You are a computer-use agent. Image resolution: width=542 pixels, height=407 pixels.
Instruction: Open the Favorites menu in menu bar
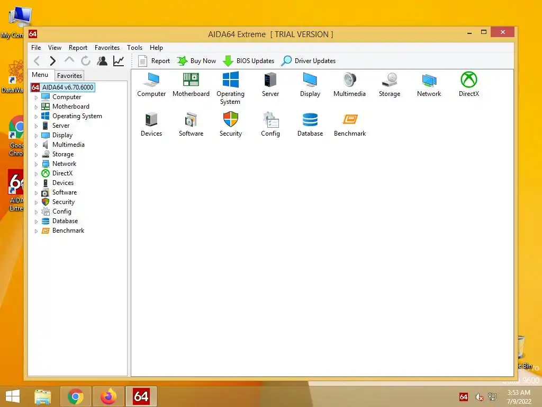click(107, 47)
